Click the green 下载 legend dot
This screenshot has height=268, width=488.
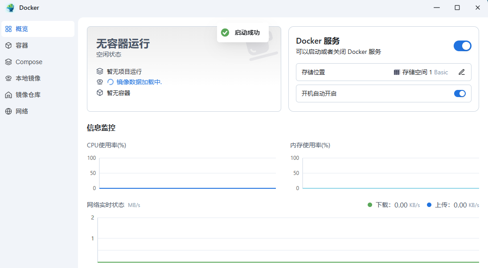coord(369,205)
